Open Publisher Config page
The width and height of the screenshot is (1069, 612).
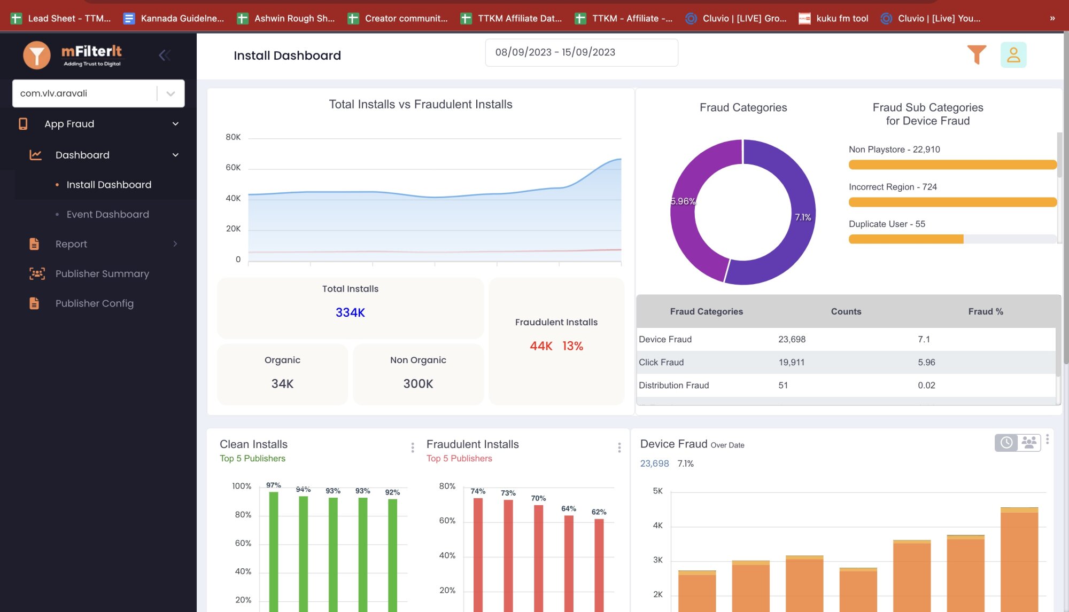tap(95, 303)
